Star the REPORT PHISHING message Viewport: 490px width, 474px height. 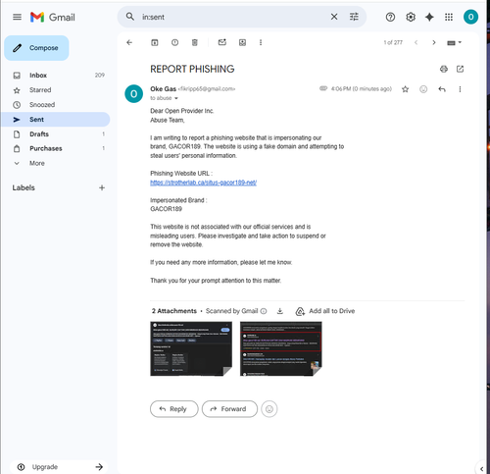tap(405, 89)
